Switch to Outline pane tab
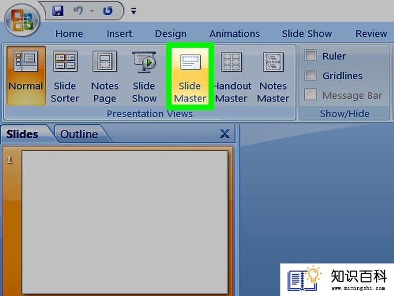Image resolution: width=394 pixels, height=296 pixels. click(80, 134)
